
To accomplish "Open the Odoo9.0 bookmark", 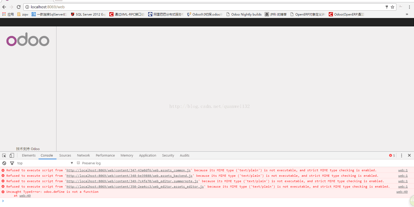I will (x=205, y=14).
